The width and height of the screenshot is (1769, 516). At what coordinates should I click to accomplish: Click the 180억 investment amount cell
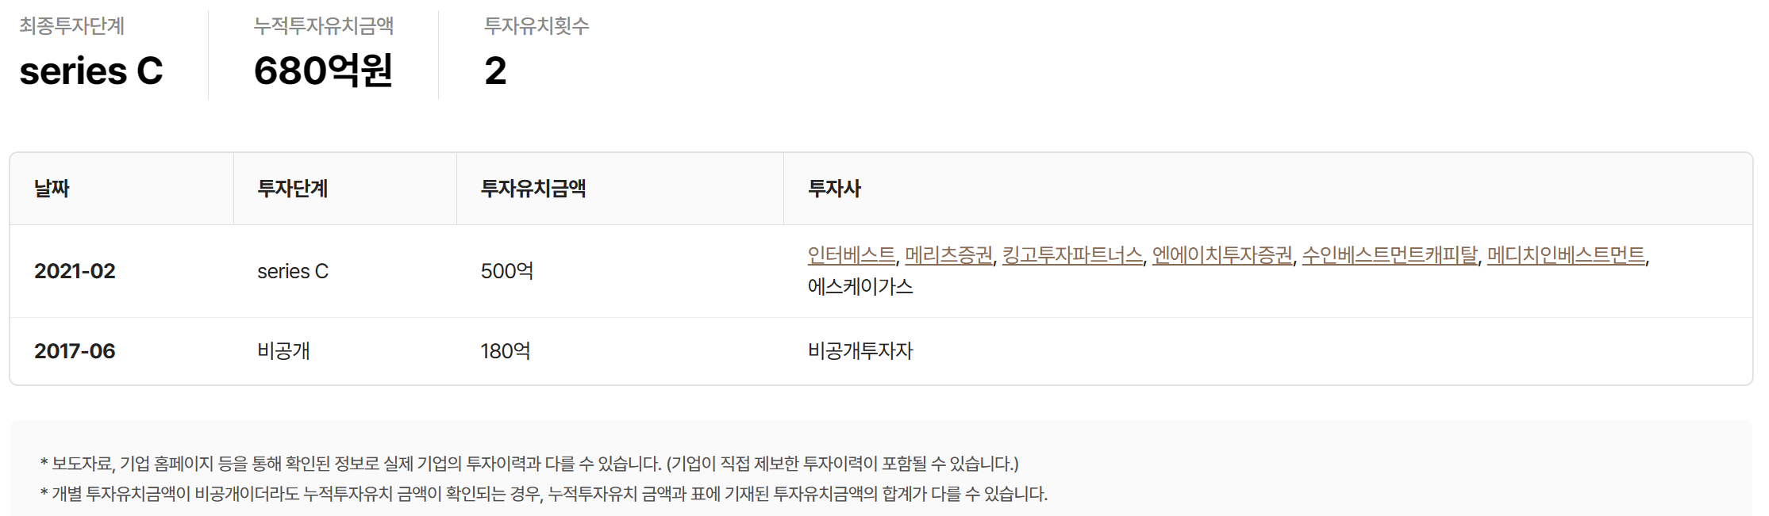point(506,351)
